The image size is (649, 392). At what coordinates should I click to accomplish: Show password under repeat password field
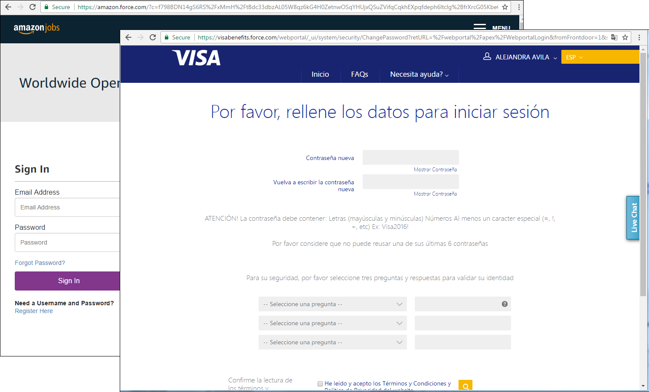[x=435, y=194]
